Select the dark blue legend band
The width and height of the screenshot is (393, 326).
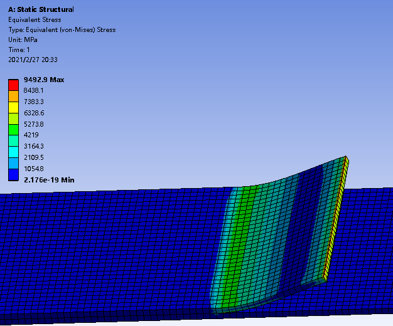[x=14, y=174]
